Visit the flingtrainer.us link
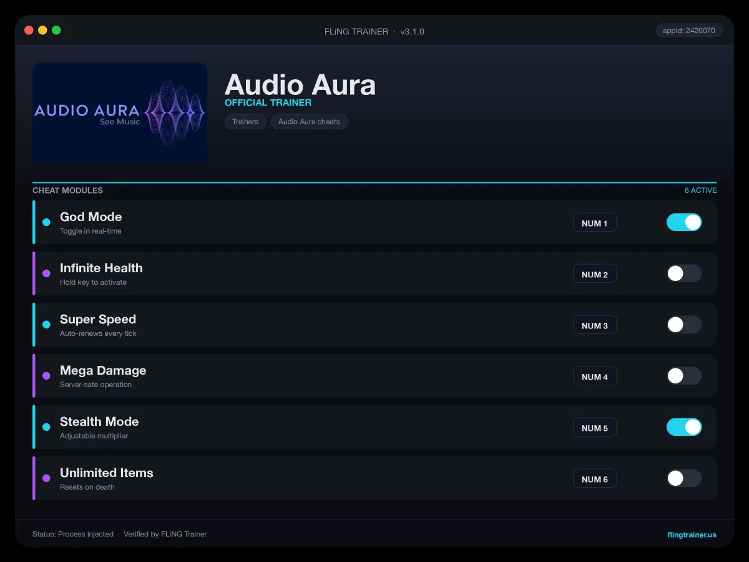 [692, 535]
